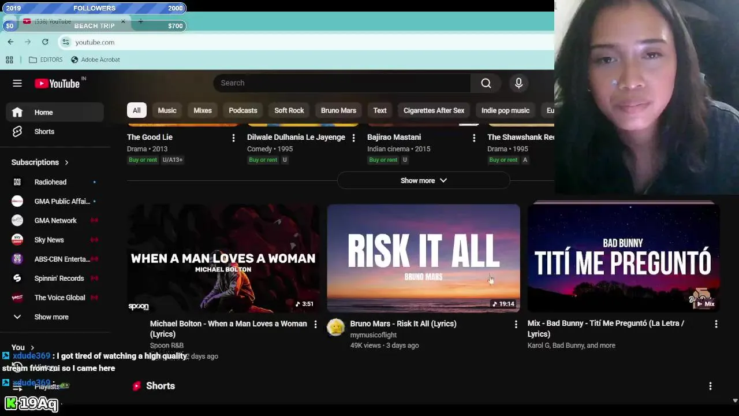Open the YouTube guide hamburger menu
The image size is (739, 416).
pyautogui.click(x=17, y=83)
